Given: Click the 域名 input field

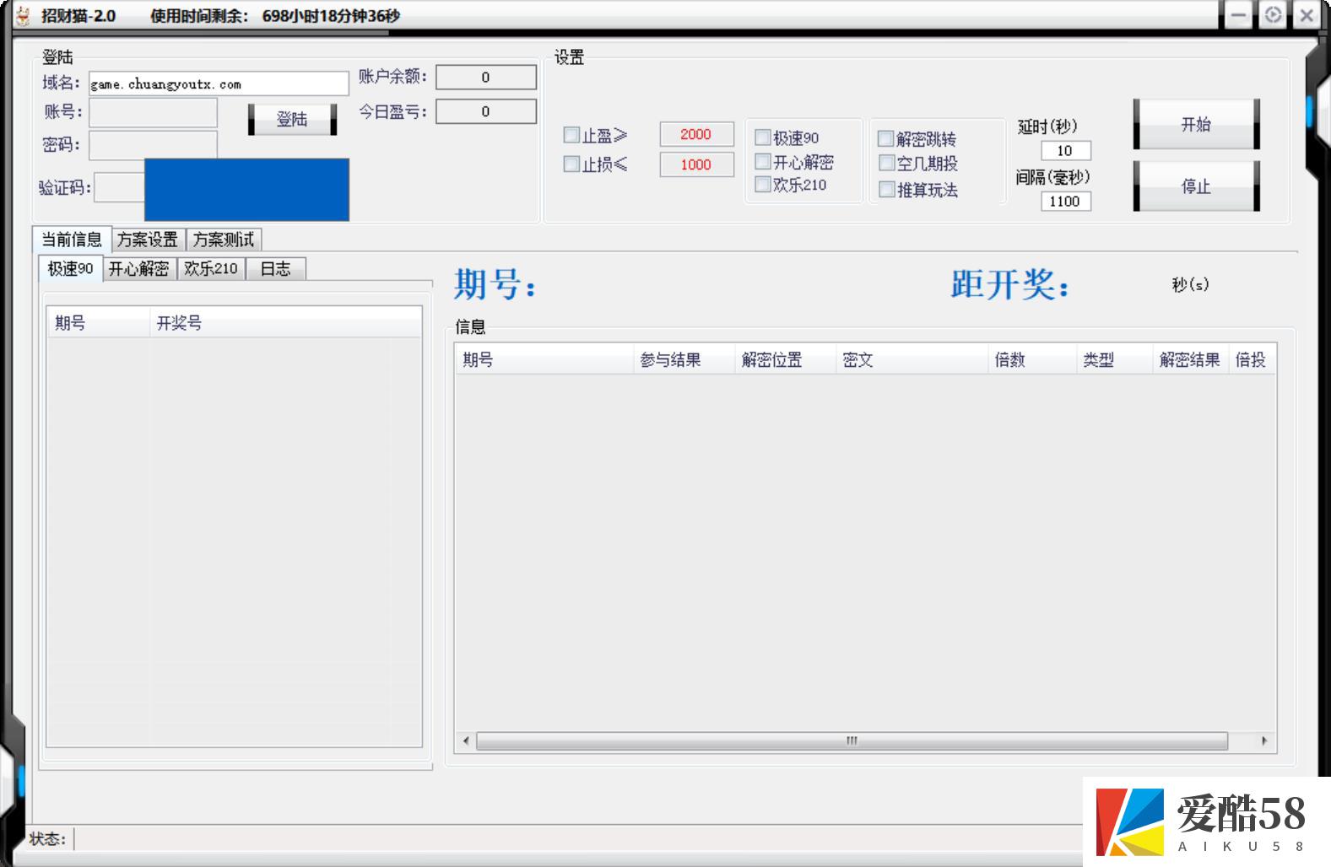Looking at the screenshot, I should tap(219, 83).
